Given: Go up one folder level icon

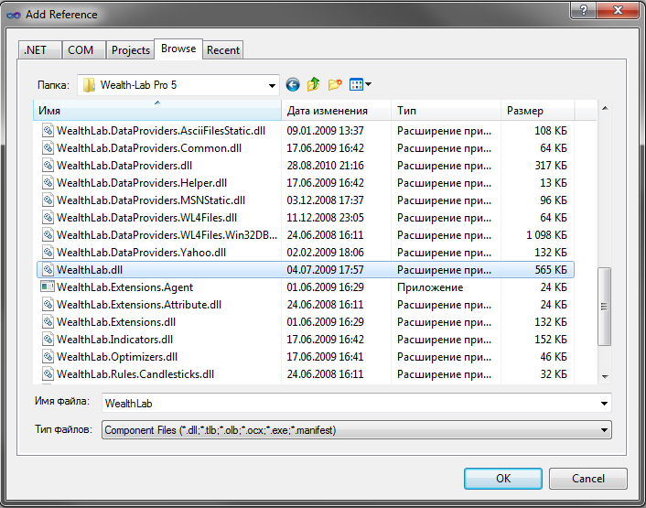Looking at the screenshot, I should [x=314, y=84].
